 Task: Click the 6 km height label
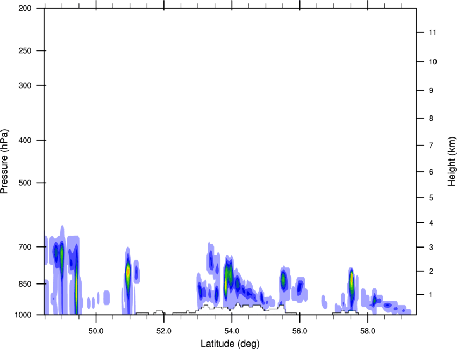[431, 172]
